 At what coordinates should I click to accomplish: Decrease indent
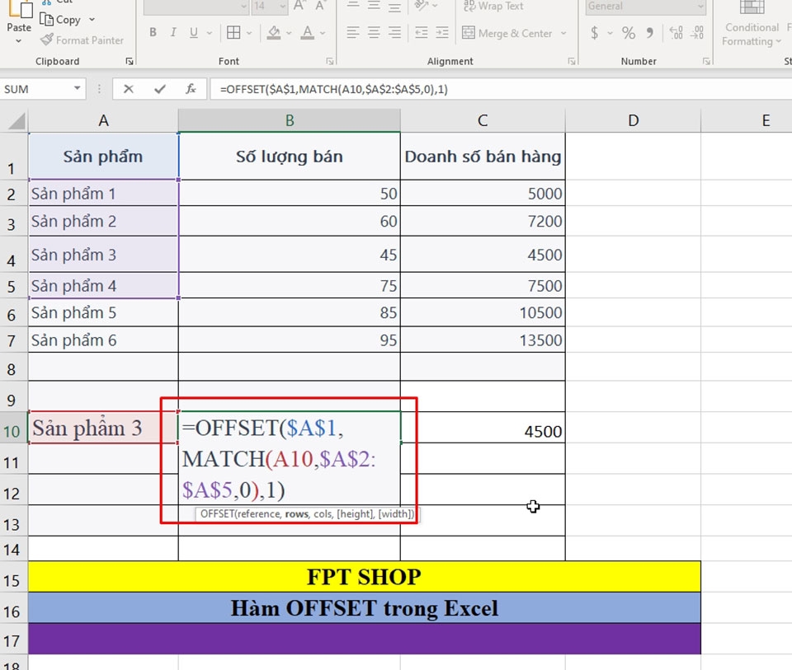coord(422,33)
